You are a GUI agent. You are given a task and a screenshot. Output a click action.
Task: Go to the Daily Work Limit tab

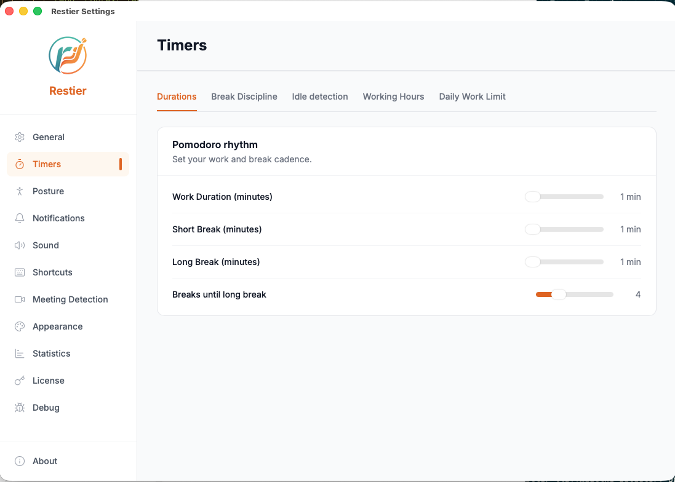(x=472, y=97)
